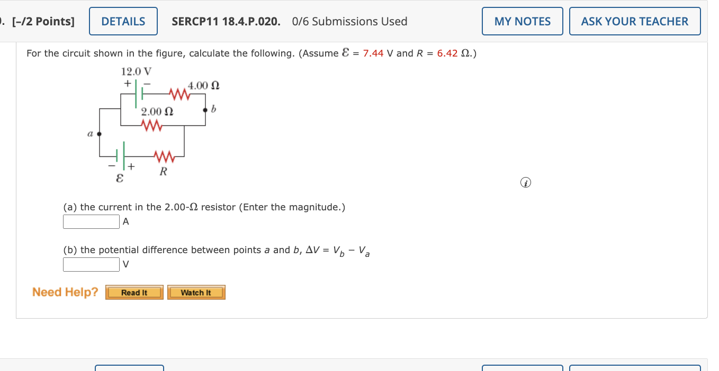
Task: Click the point a marker in the circuit
Action: (x=98, y=134)
